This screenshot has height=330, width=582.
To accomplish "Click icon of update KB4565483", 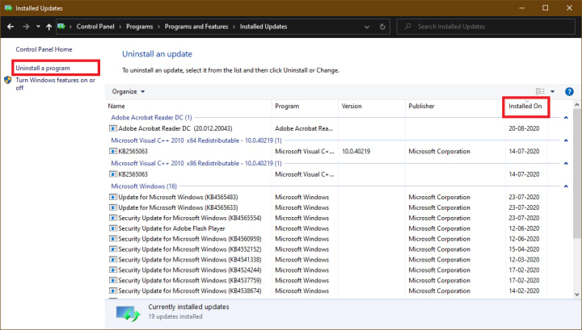I will [x=113, y=197].
